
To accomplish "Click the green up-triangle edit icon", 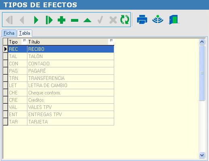I will point(88,20).
